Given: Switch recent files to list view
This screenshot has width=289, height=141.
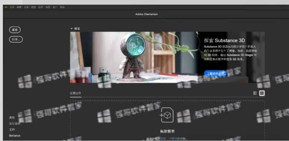Looking at the screenshot, I should tap(255, 93).
